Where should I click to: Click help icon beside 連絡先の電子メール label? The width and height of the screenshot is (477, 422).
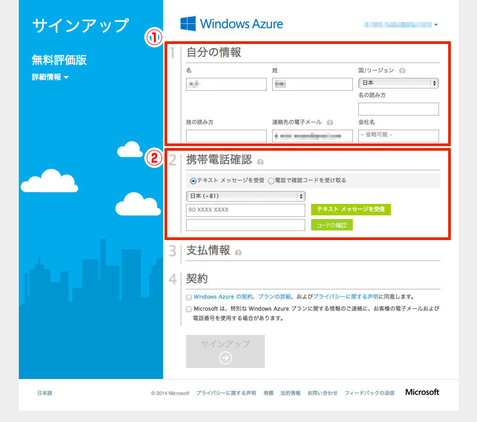click(x=330, y=122)
